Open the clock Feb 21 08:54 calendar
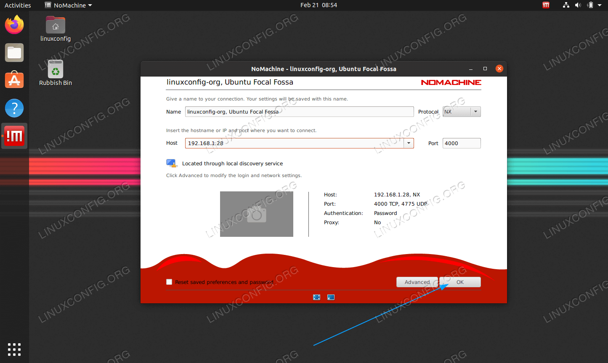The width and height of the screenshot is (608, 363). (x=319, y=5)
